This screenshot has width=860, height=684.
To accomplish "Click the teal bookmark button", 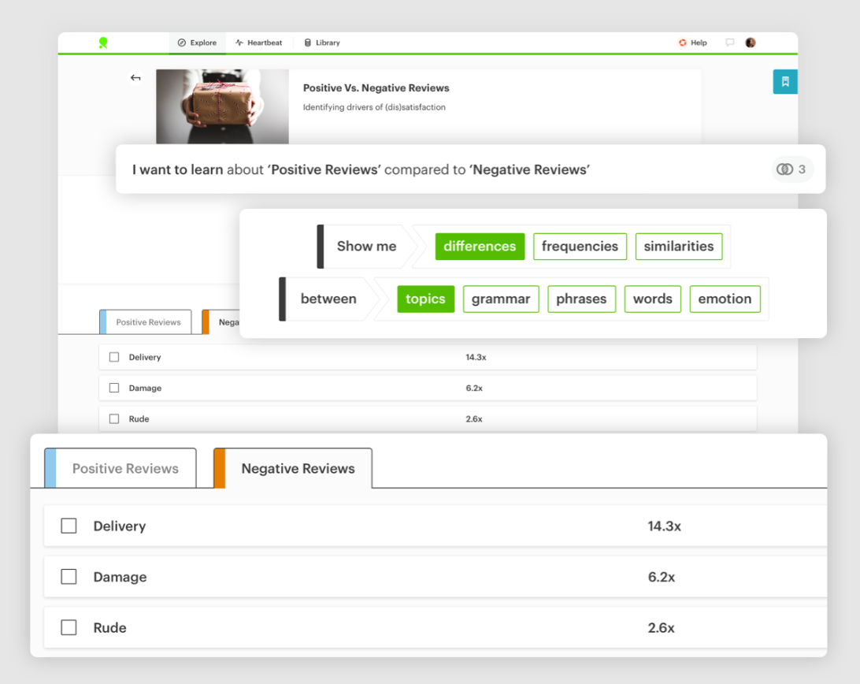I will point(785,82).
